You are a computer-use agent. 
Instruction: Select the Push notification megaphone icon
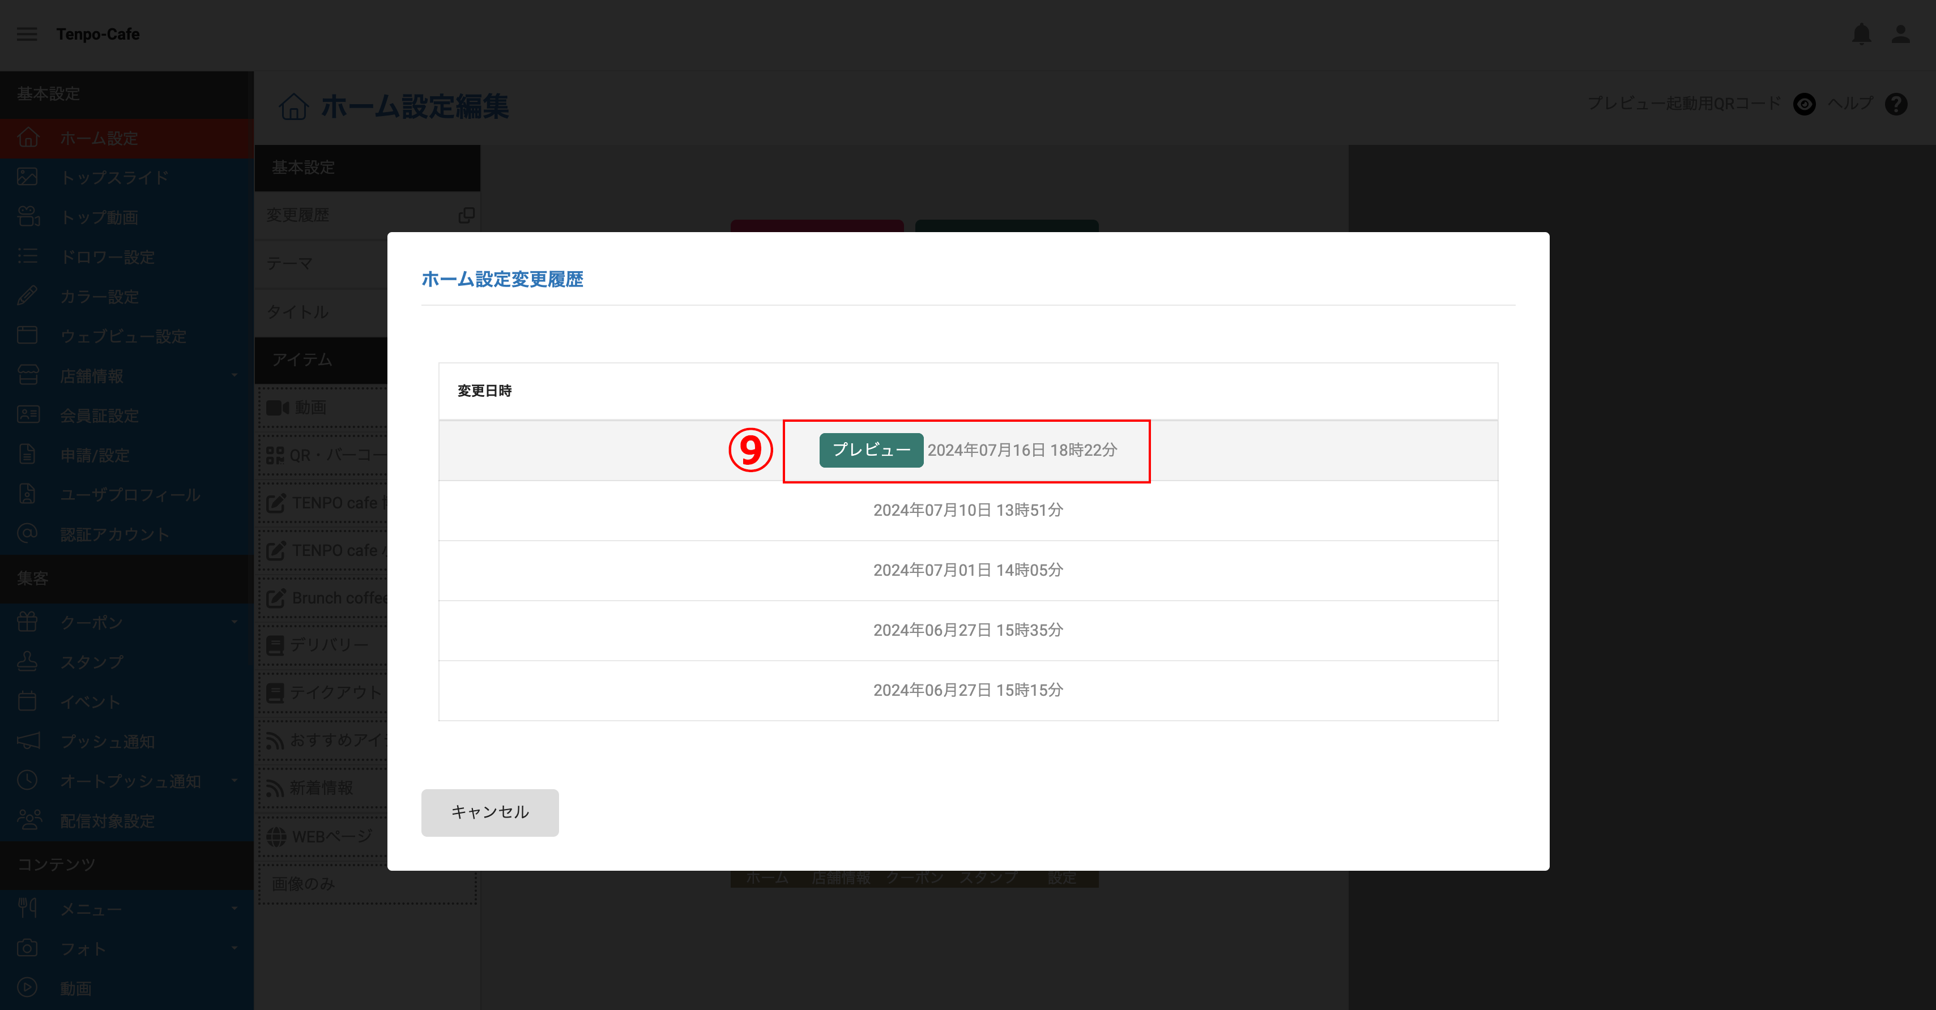pyautogui.click(x=28, y=741)
